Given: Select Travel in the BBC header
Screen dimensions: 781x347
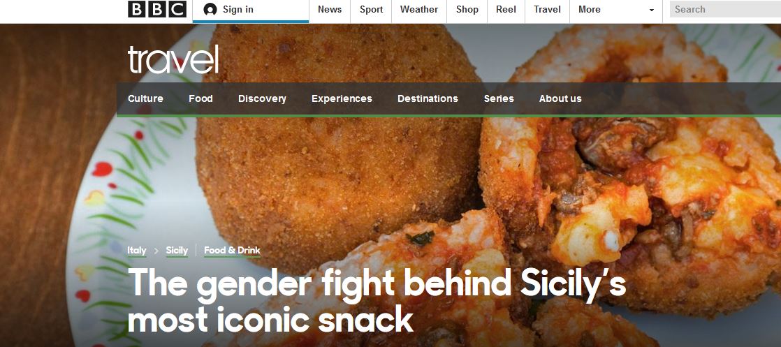Looking at the screenshot, I should click(547, 10).
